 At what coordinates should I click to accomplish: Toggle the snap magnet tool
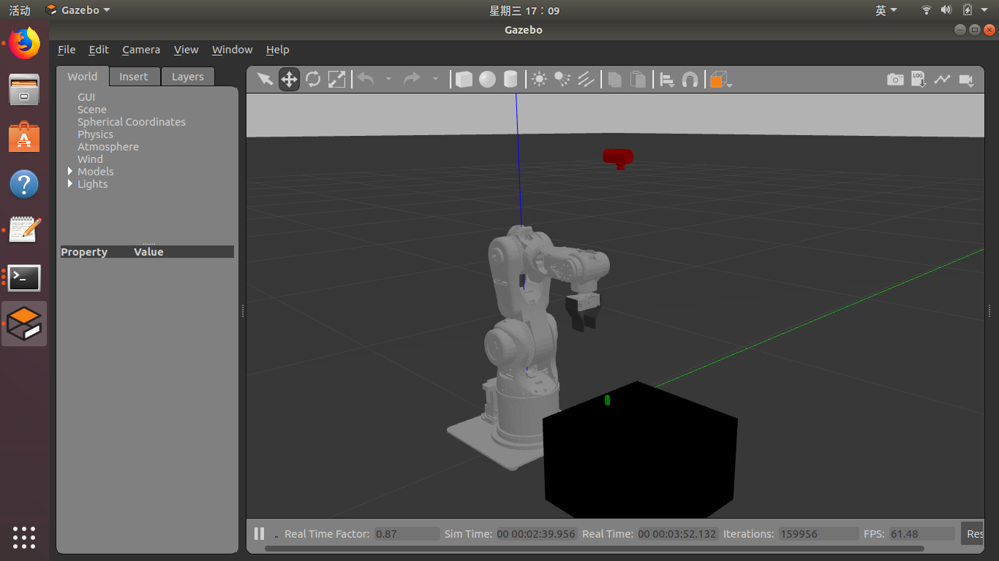coord(690,79)
